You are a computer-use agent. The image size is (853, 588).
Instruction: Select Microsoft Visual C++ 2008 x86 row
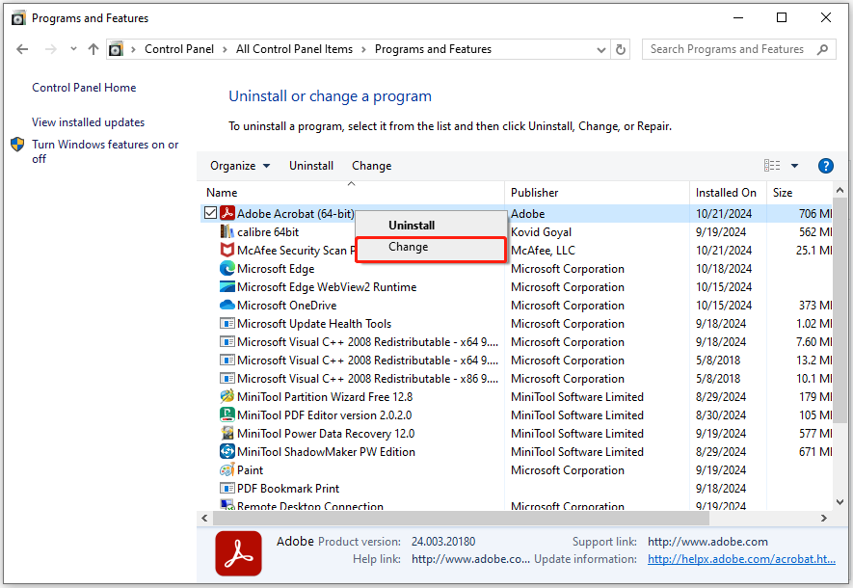pyautogui.click(x=516, y=379)
